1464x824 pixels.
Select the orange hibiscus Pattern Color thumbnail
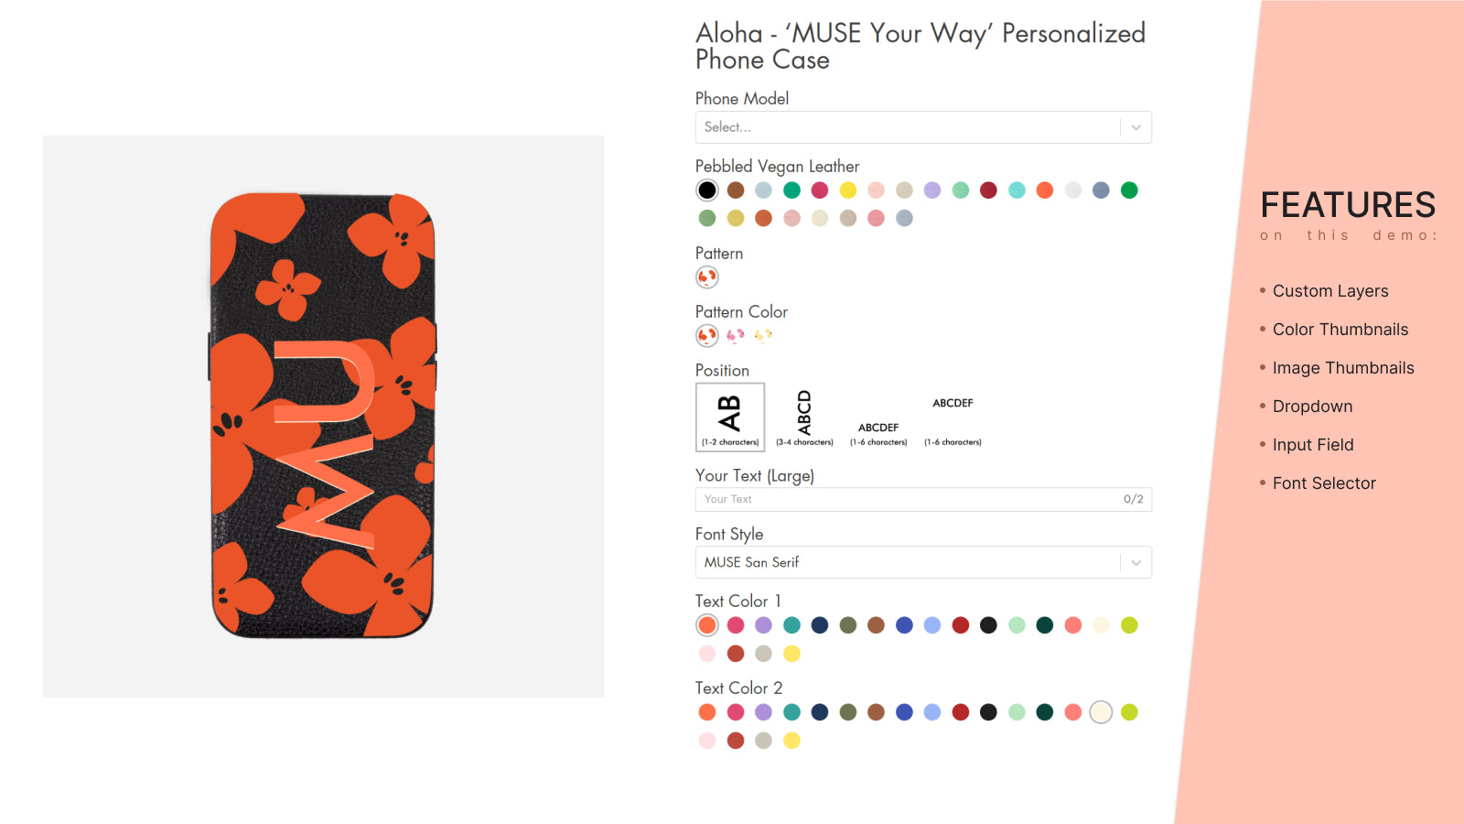click(x=706, y=335)
